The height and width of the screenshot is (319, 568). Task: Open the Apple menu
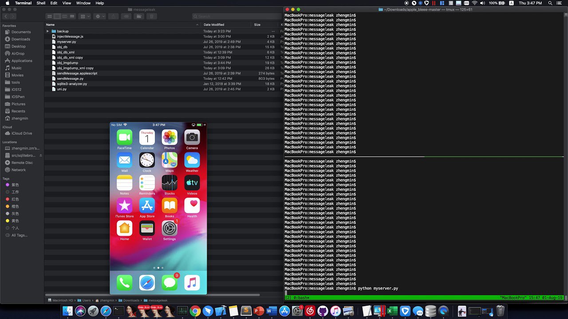[x=7, y=3]
